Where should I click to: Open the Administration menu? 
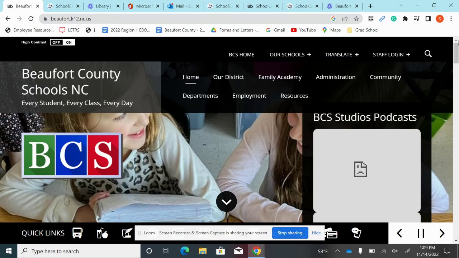[336, 77]
